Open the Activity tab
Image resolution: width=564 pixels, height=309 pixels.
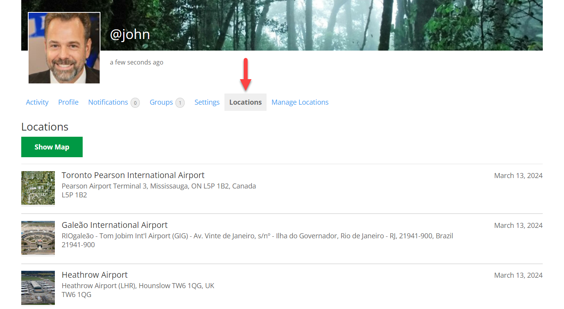37,102
